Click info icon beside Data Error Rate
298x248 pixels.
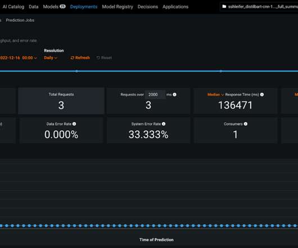(x=74, y=124)
